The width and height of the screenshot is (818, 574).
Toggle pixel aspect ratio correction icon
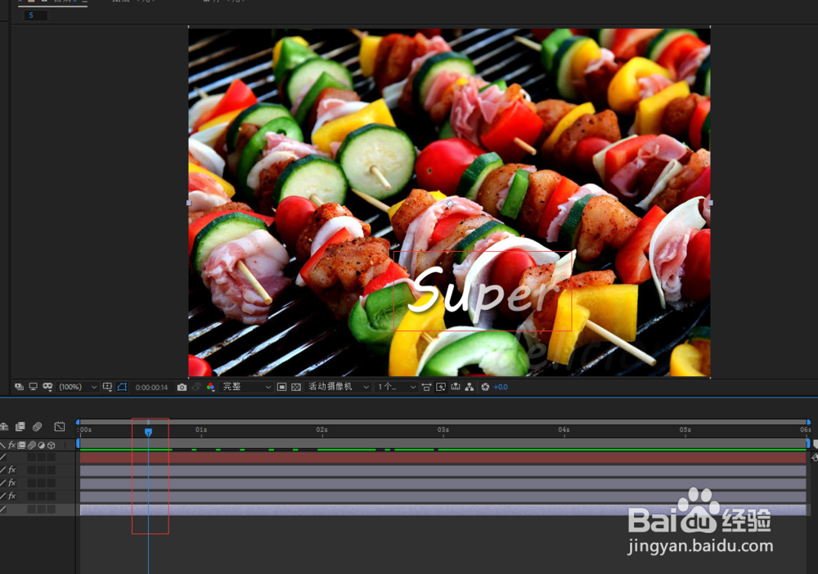(x=426, y=387)
